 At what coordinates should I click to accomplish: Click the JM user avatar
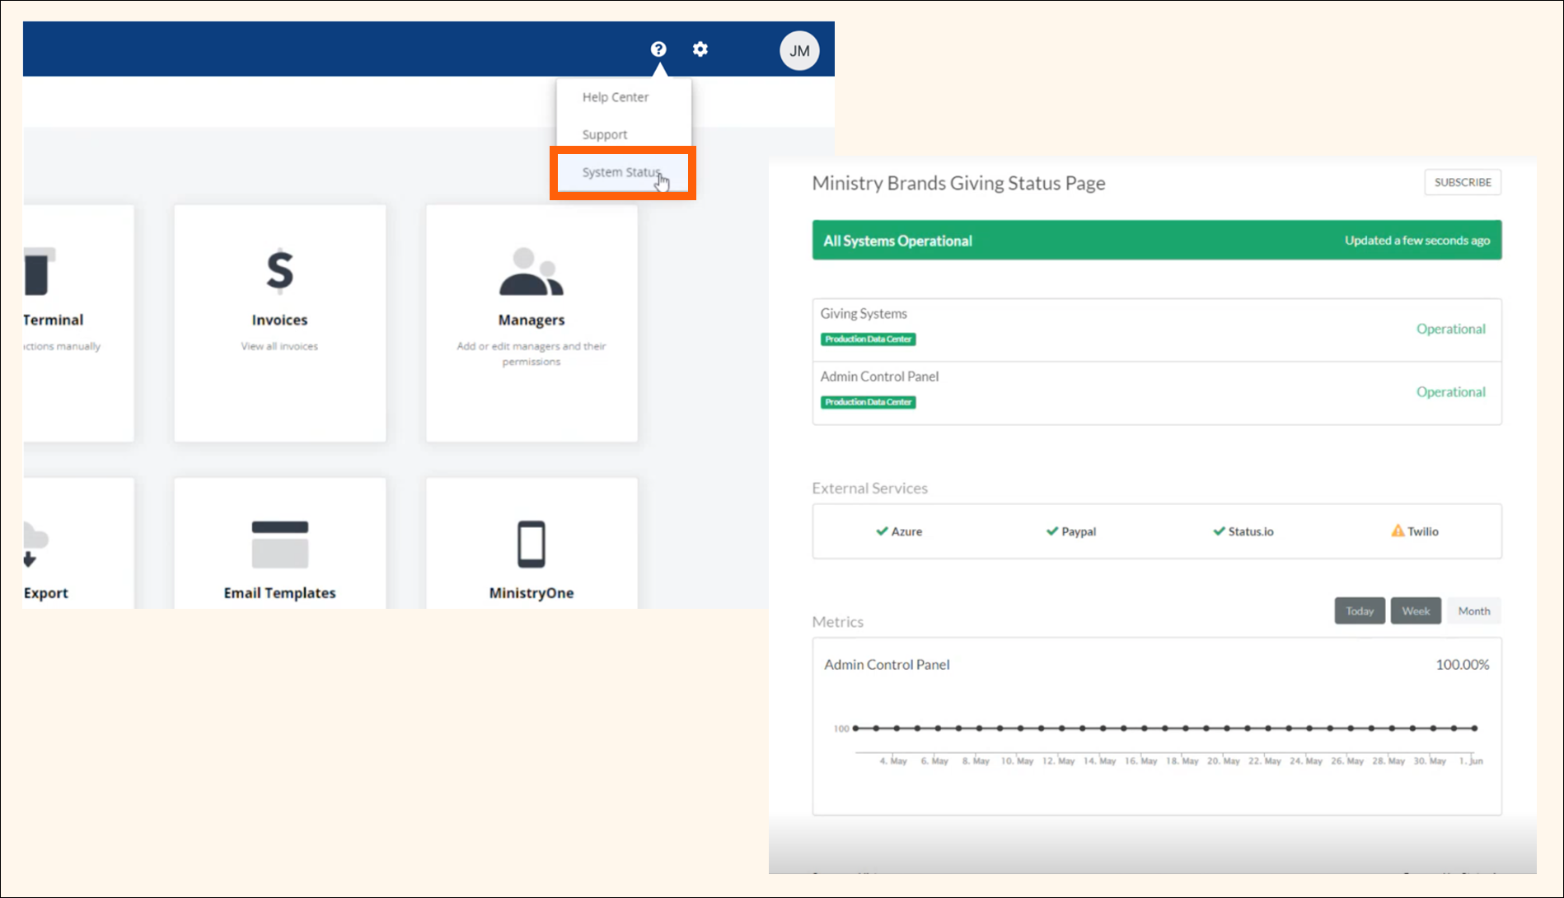(x=798, y=51)
